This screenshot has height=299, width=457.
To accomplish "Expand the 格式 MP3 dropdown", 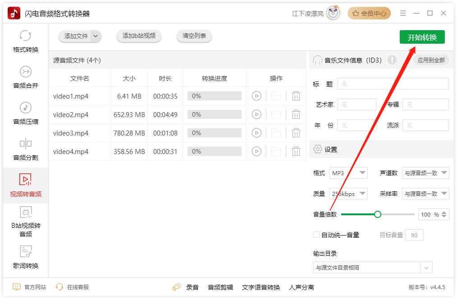I will pos(348,173).
